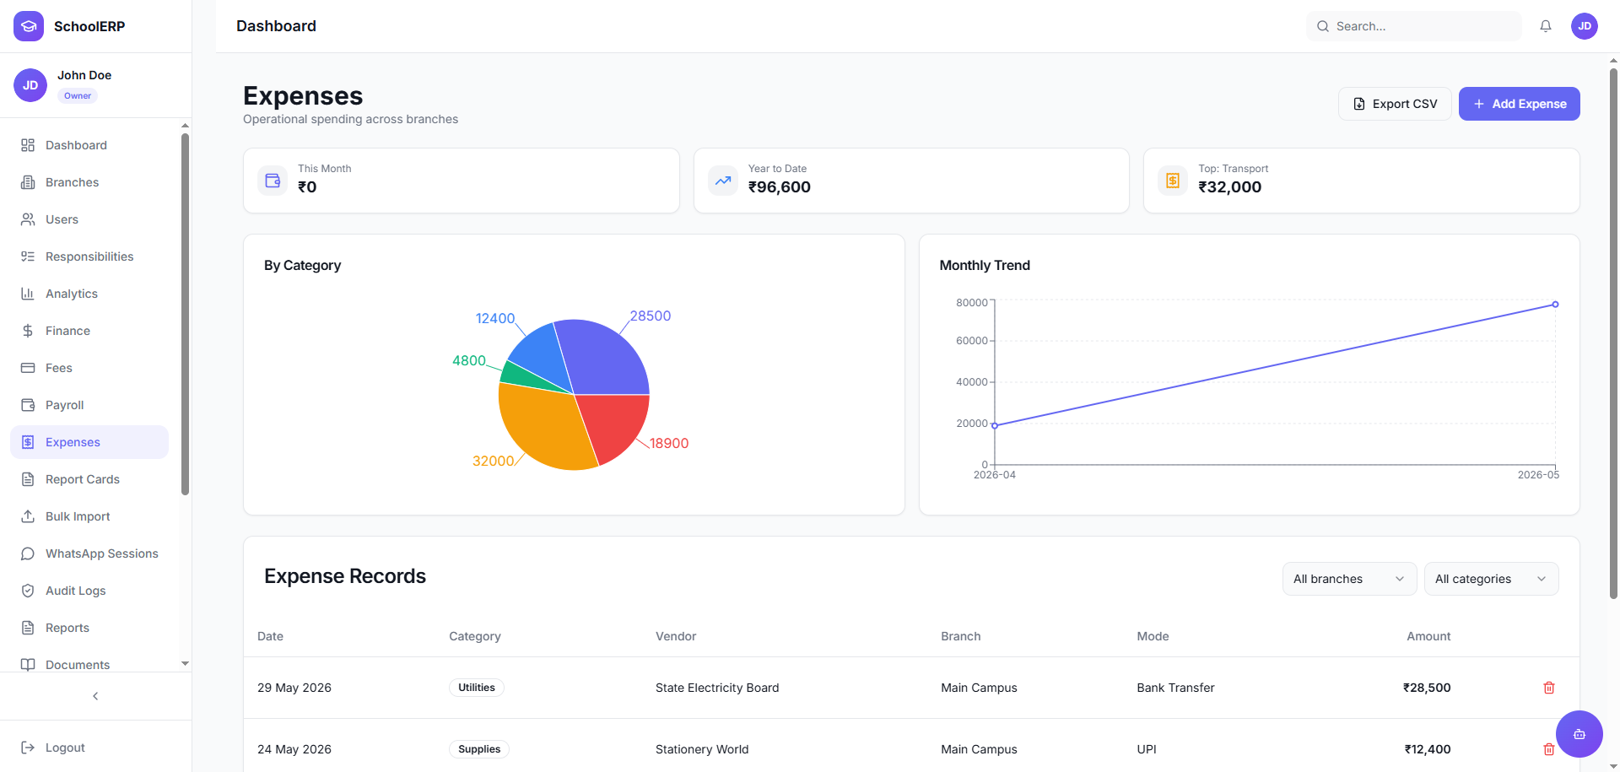Click the main page scrollbar thumb
Image resolution: width=1620 pixels, height=772 pixels.
[x=1613, y=333]
